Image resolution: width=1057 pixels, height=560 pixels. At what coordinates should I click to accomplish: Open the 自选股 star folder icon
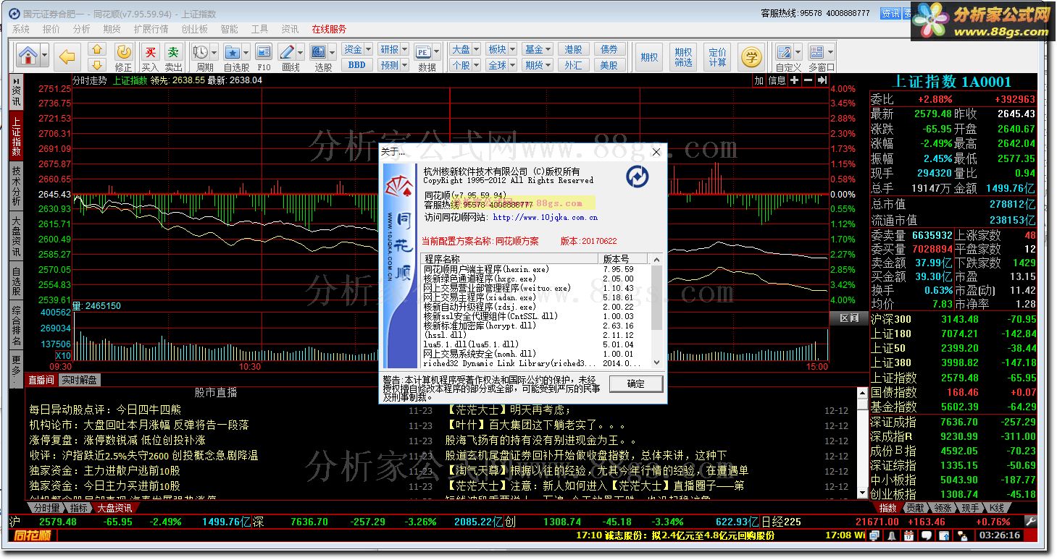point(232,51)
